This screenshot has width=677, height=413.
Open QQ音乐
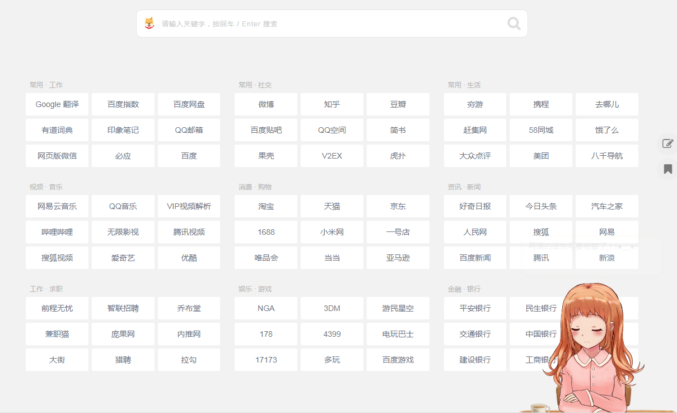click(x=123, y=206)
